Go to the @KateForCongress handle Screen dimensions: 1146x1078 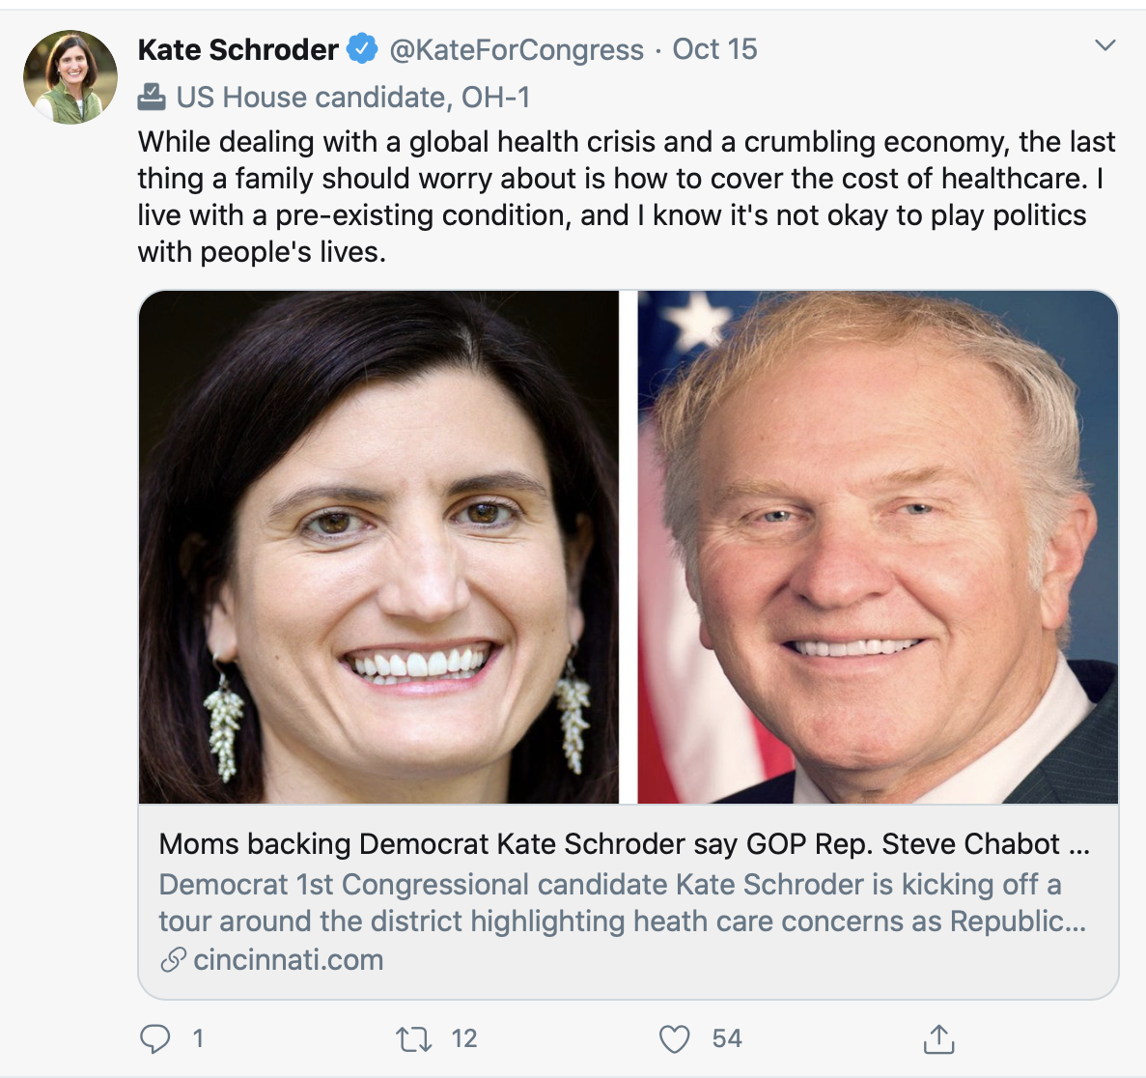(517, 49)
